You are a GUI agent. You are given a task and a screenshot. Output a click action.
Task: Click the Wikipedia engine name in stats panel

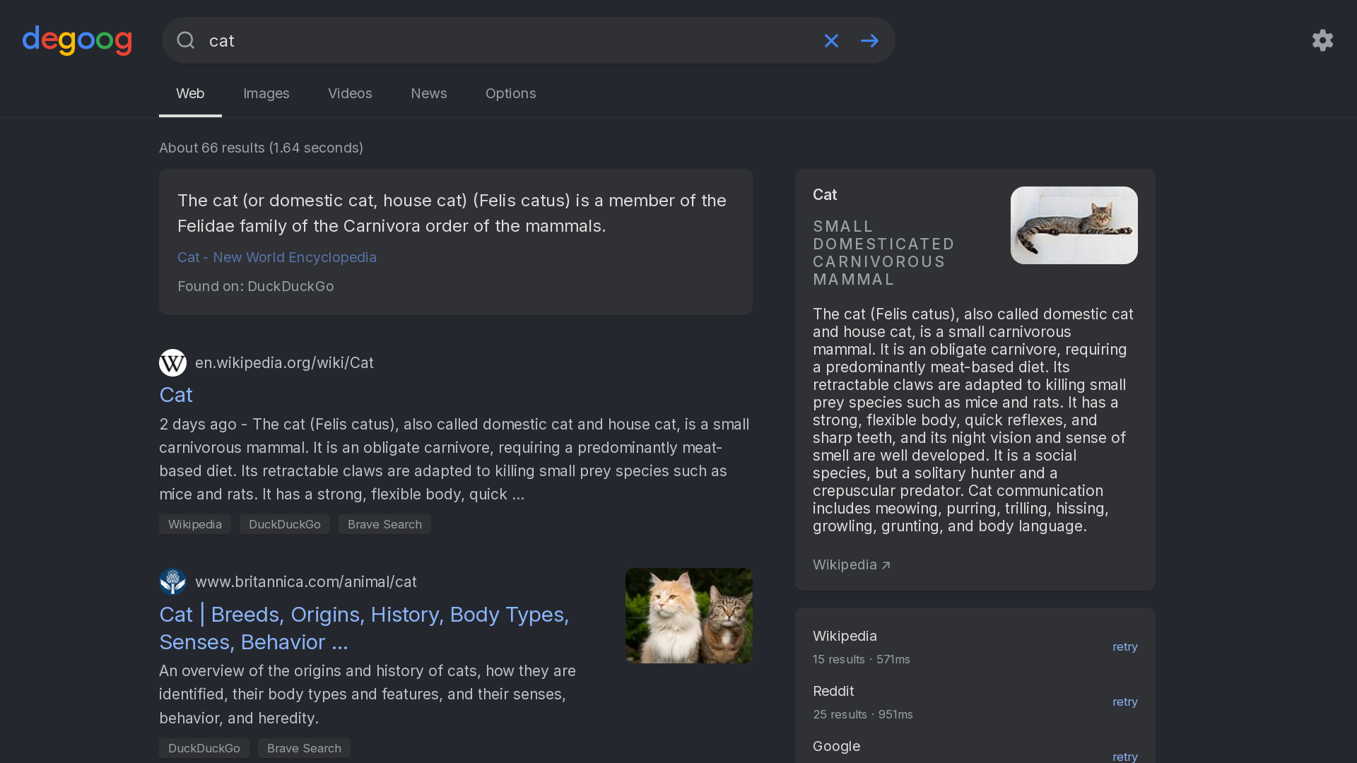(x=845, y=636)
